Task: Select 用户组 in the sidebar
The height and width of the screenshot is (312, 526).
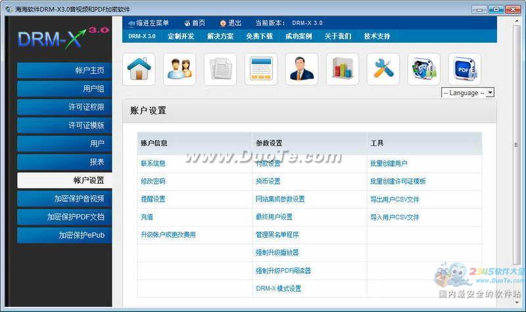Action: [64, 89]
